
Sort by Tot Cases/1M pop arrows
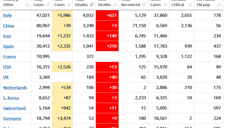219,5
